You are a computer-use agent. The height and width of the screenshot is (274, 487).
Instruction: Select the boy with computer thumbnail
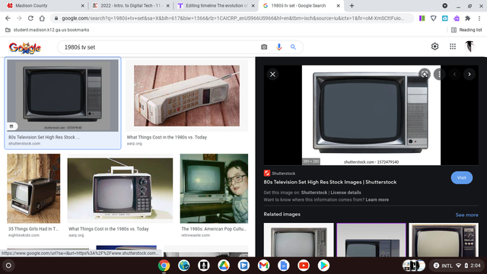[x=214, y=189]
